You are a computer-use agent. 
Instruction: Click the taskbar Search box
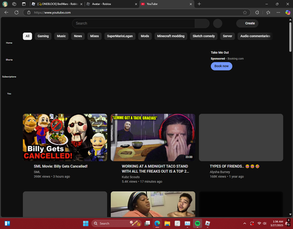click(x=116, y=223)
